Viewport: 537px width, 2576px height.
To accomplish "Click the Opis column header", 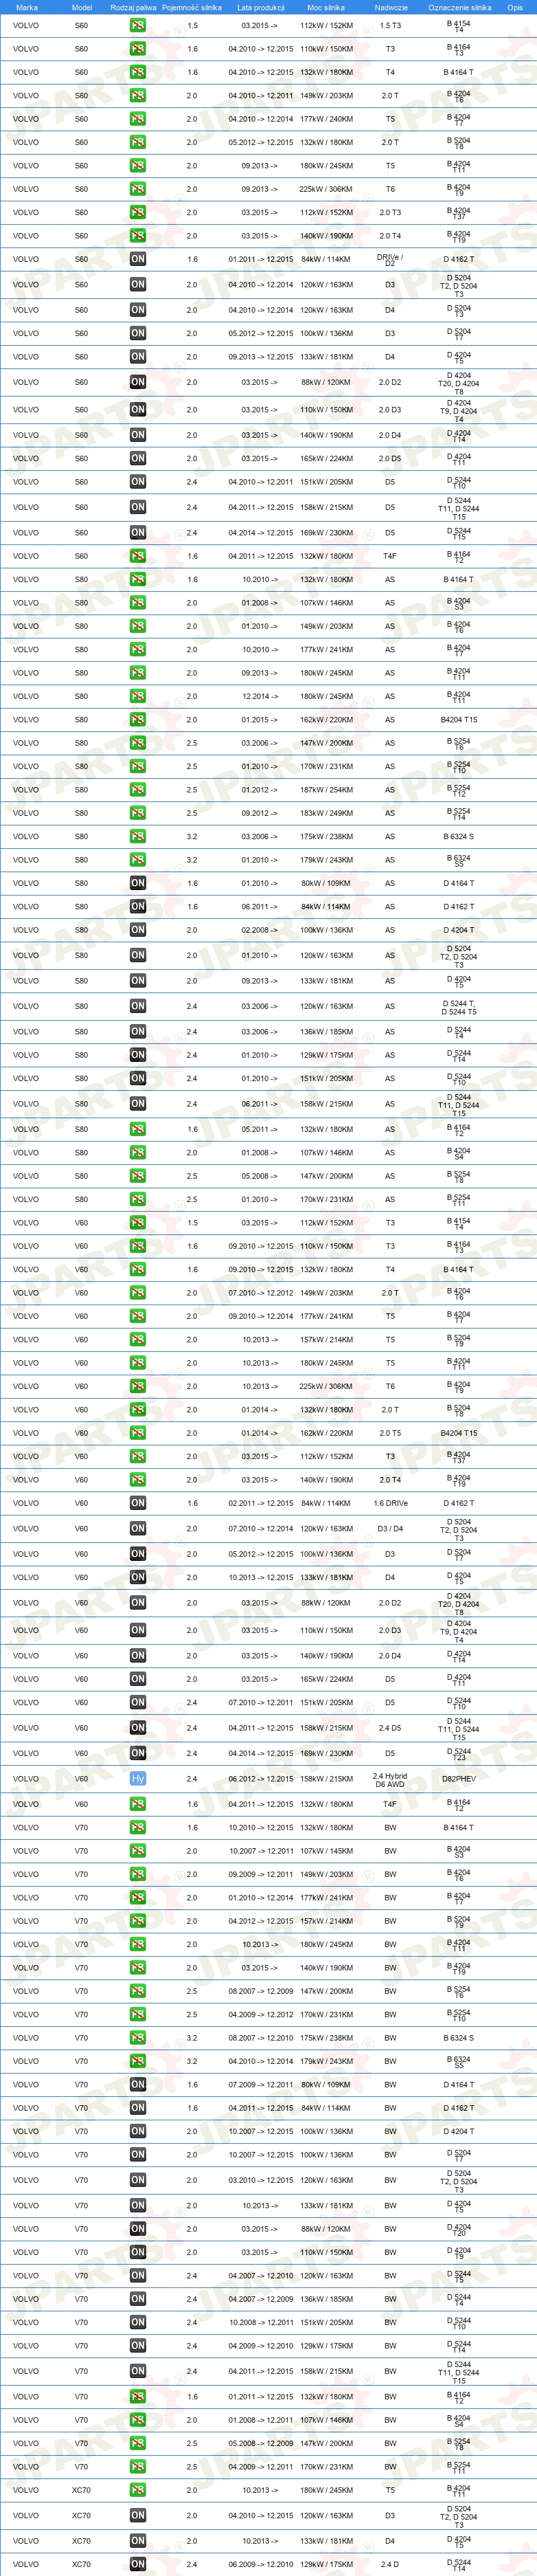I will (514, 7).
